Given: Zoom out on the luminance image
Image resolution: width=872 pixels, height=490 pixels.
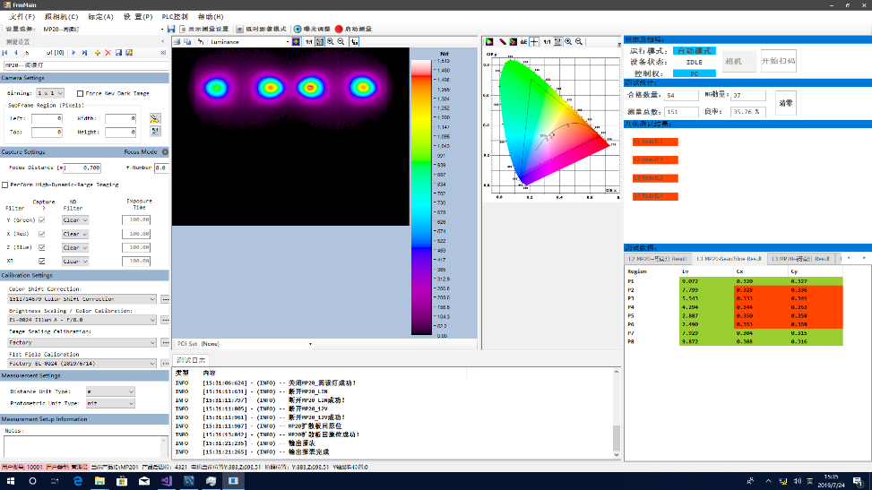Looking at the screenshot, I should point(341,42).
